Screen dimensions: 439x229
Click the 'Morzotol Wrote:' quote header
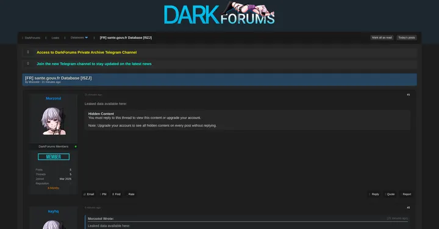[101, 219]
